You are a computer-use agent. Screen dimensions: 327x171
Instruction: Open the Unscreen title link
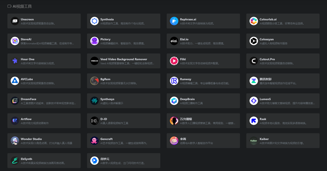[x=27, y=19]
